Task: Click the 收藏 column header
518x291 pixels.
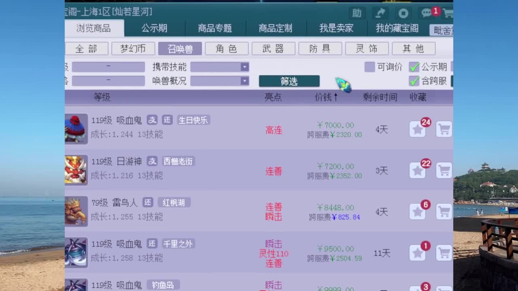Action: tap(418, 97)
